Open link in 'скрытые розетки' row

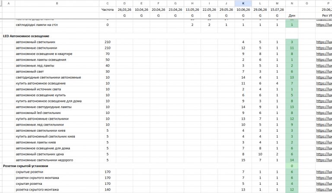click(324, 172)
